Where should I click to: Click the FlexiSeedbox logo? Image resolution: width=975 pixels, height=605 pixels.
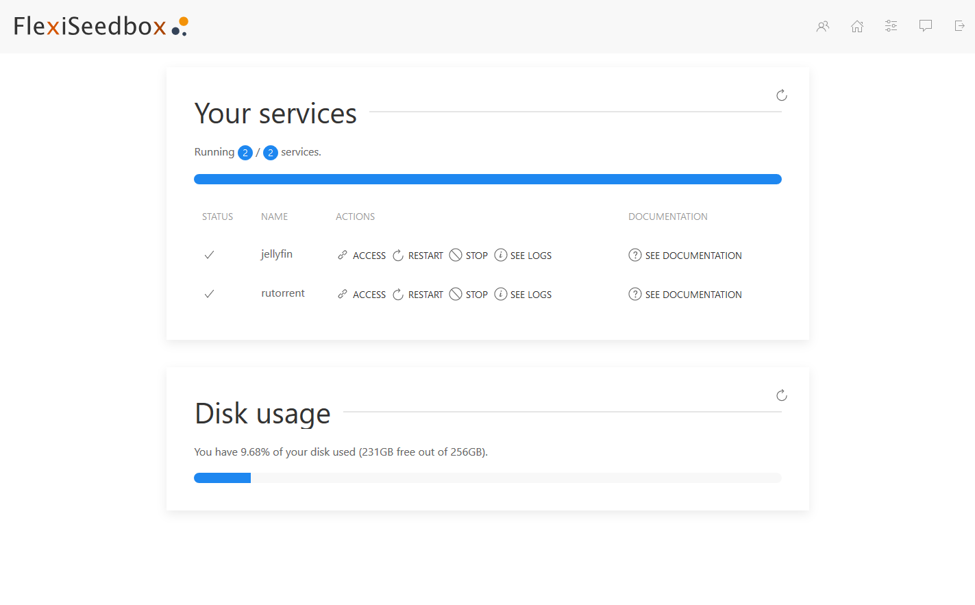click(100, 26)
